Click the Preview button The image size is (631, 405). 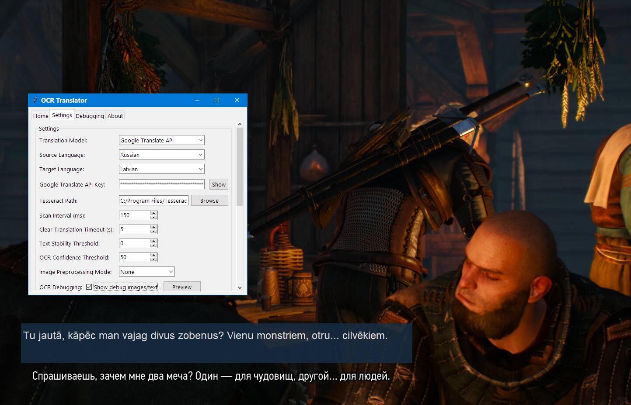182,287
